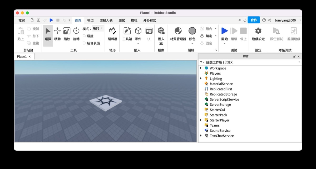Expand the StarterPlayer tree node
The height and width of the screenshot is (169, 316).
click(x=201, y=120)
